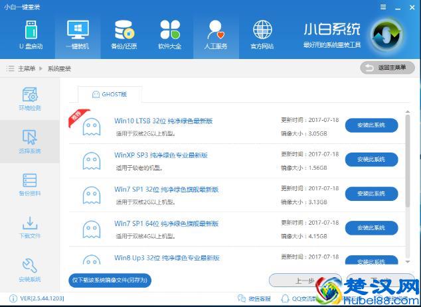Open the WinXP SP3 纯净绿色专业最新版 title

[161, 155]
